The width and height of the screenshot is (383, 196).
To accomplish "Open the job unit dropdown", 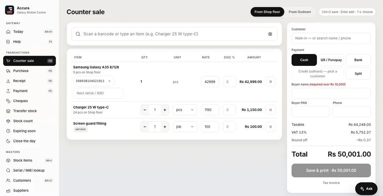I will pos(185,127).
